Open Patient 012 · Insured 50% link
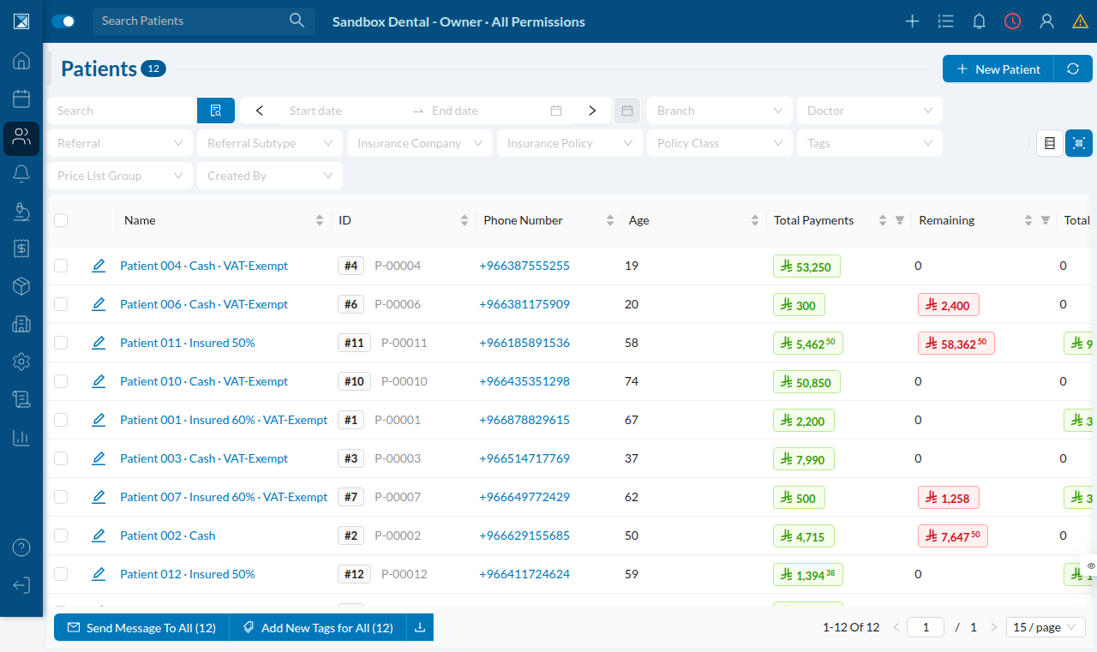Viewport: 1097px width, 652px height. coord(188,574)
